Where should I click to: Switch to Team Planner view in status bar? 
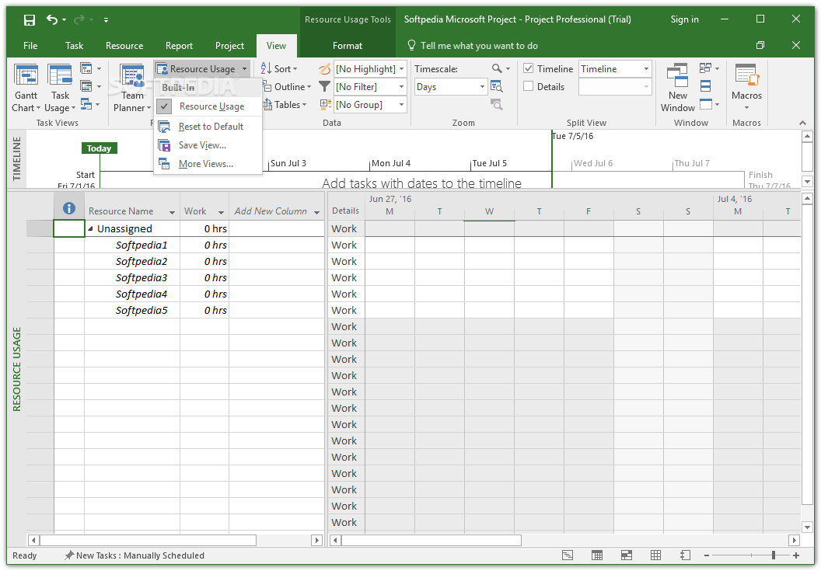[626, 555]
